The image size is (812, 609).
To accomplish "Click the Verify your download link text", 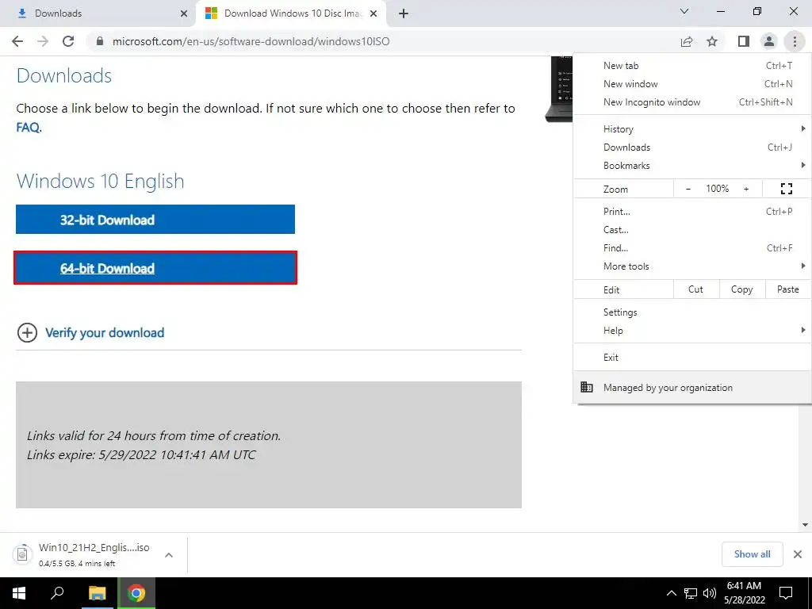I will tap(105, 332).
